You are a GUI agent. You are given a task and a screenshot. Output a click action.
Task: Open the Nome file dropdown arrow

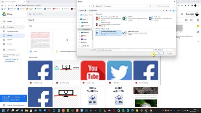152,50
